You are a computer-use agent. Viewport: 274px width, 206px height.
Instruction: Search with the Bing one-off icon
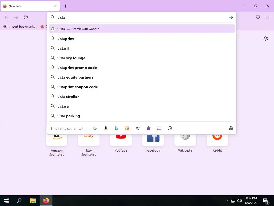(116, 128)
